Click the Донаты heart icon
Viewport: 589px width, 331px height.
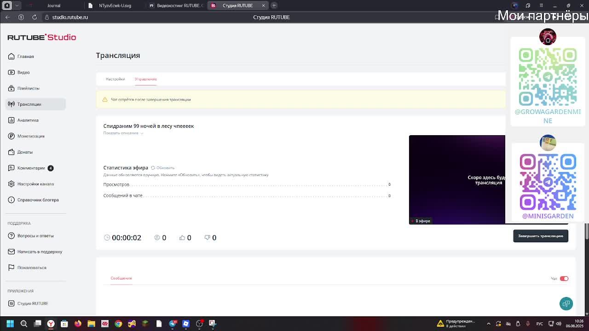click(12, 152)
